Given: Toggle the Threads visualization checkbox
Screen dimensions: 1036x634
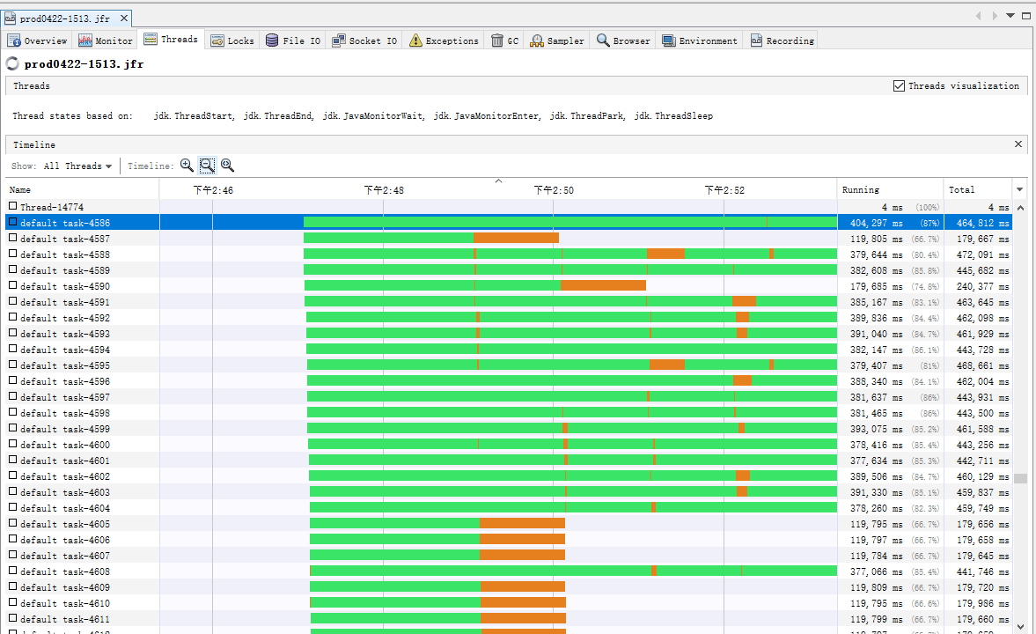Looking at the screenshot, I should point(899,85).
